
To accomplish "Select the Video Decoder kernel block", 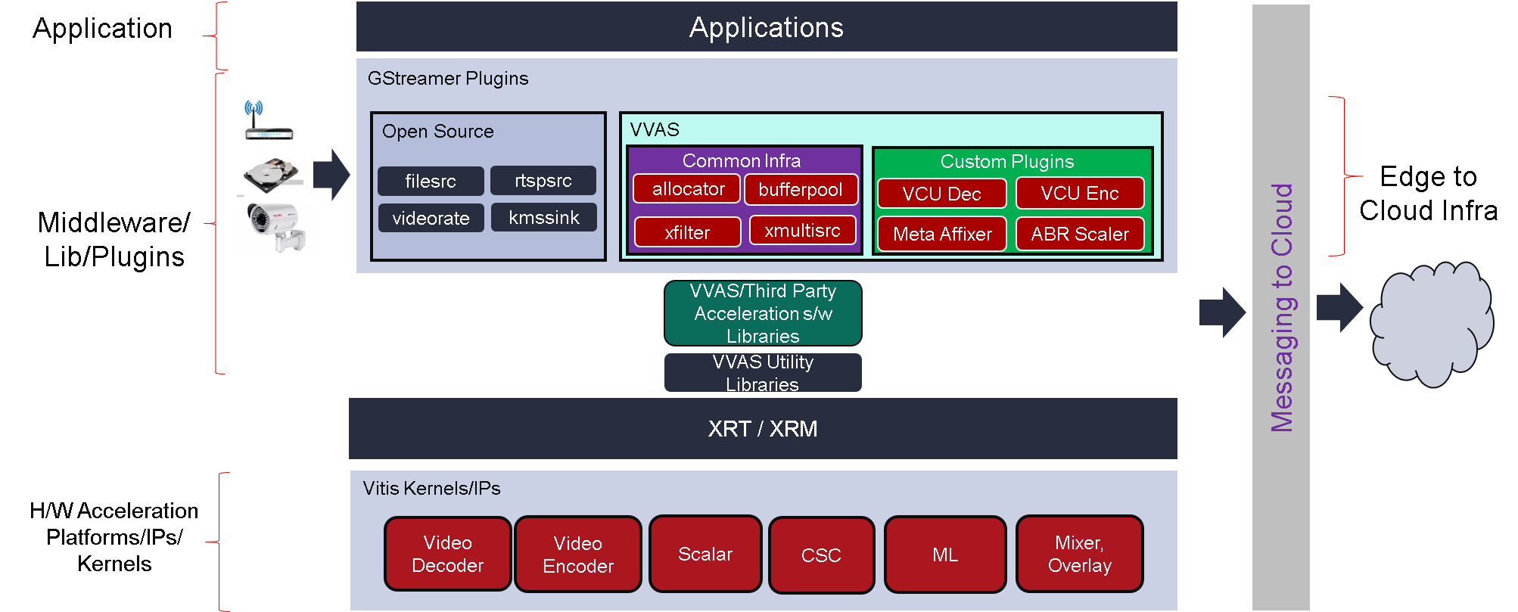I will [448, 554].
